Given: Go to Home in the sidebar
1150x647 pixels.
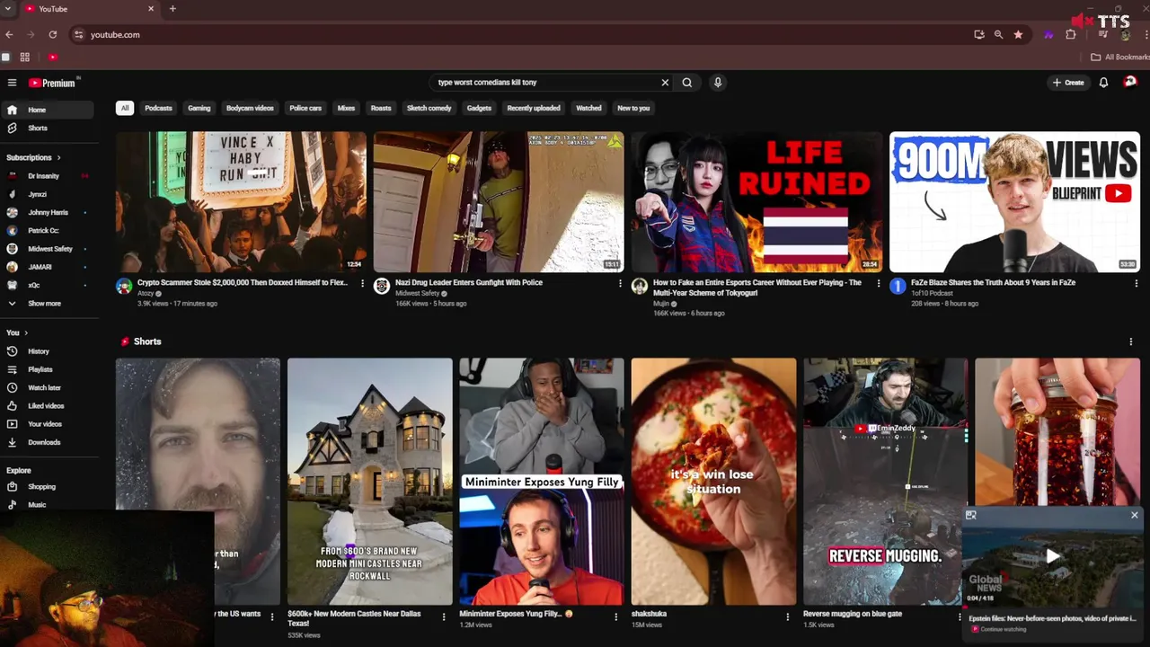Looking at the screenshot, I should point(47,110).
